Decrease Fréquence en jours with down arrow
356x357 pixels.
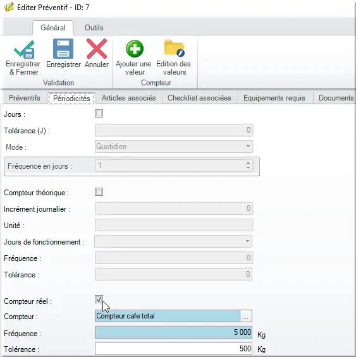coord(248,168)
